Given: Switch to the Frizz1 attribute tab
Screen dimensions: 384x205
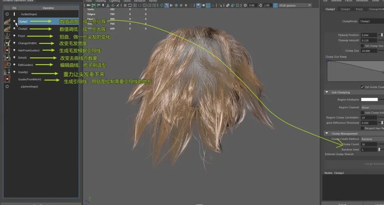Looking at the screenshot, I should coord(359,9).
